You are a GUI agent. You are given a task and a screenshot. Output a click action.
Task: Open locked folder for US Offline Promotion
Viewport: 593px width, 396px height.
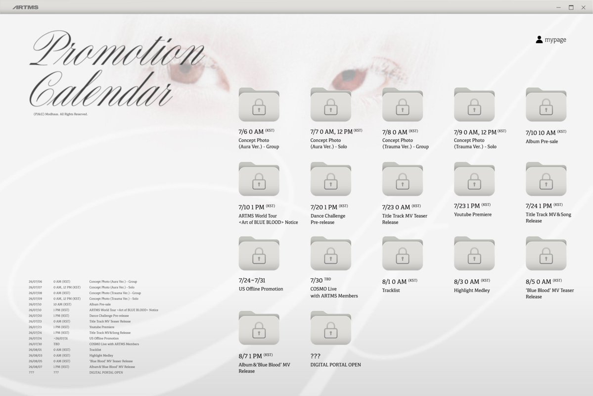pos(259,253)
